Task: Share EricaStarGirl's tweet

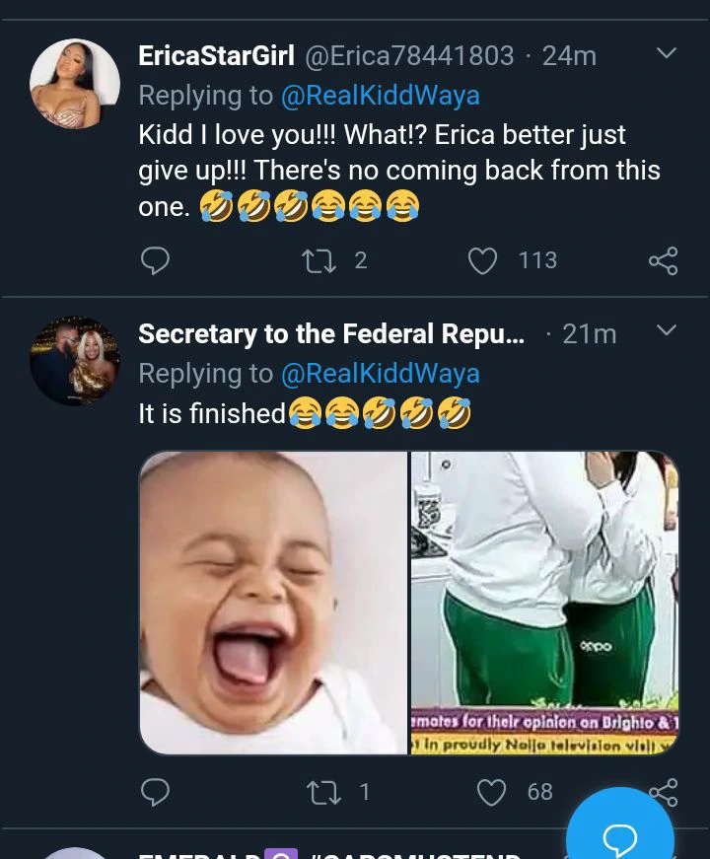Action: click(663, 260)
